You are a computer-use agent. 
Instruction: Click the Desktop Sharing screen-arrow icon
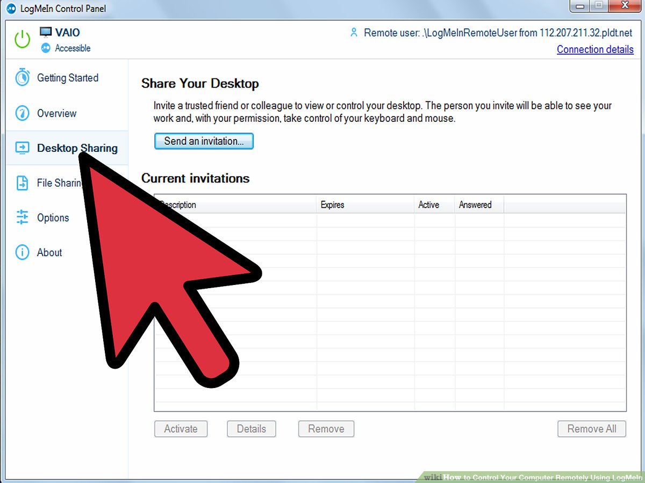point(21,148)
